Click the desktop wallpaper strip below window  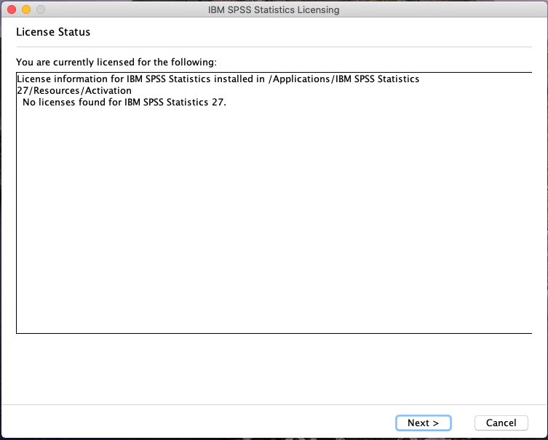coord(274,439)
